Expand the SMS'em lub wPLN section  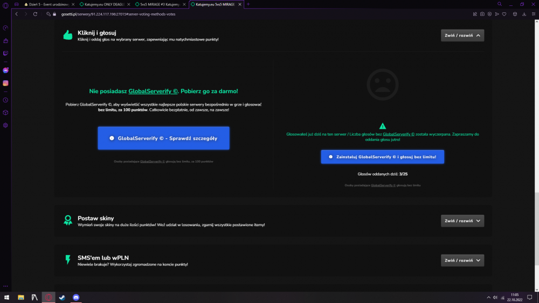point(462,260)
